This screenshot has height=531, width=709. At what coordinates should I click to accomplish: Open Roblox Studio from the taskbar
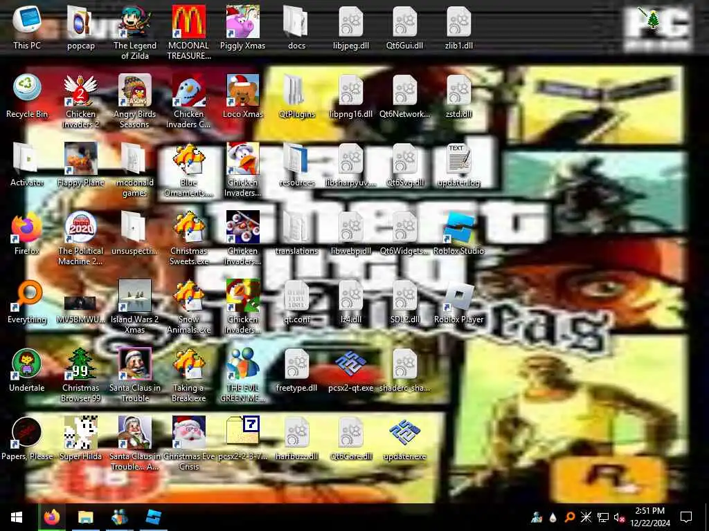pyautogui.click(x=154, y=517)
